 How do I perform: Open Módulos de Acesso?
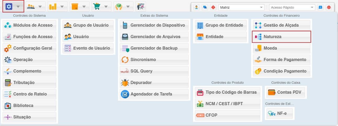30,25
